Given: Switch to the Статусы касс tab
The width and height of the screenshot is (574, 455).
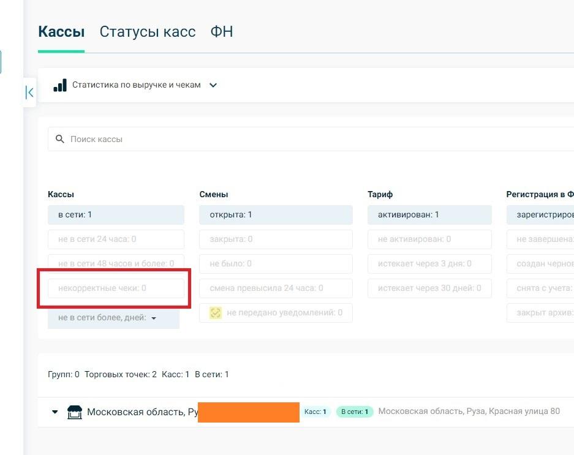Looking at the screenshot, I should (x=148, y=32).
